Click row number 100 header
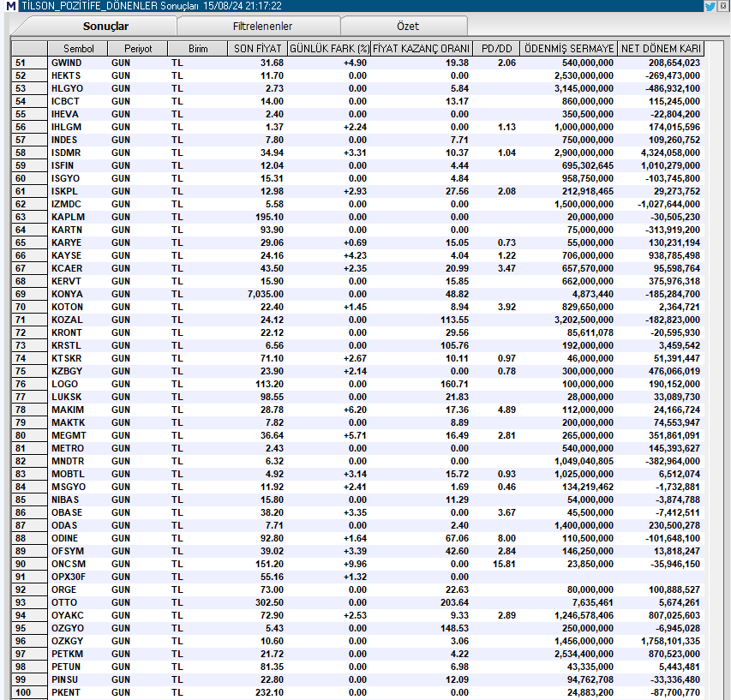 click(x=29, y=692)
